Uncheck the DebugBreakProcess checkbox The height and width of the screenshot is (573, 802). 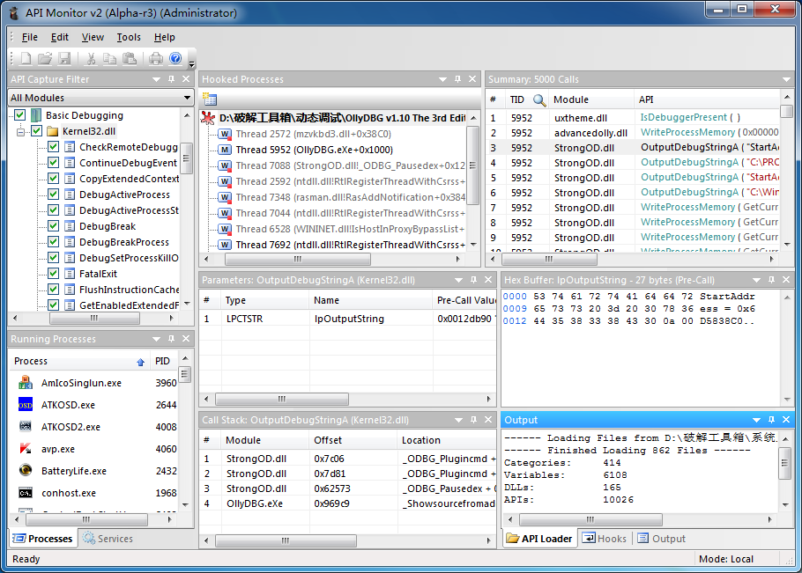53,241
